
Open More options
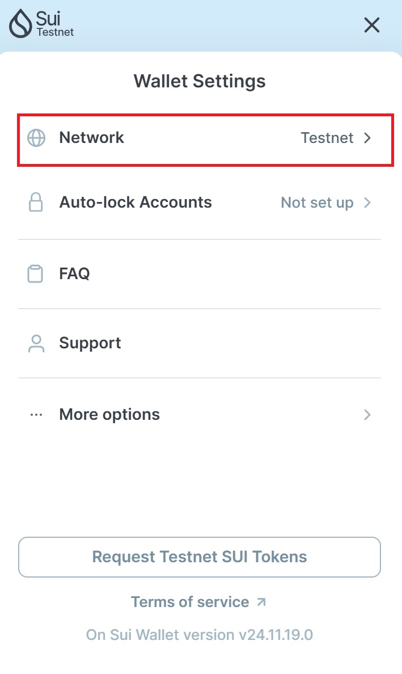click(109, 415)
